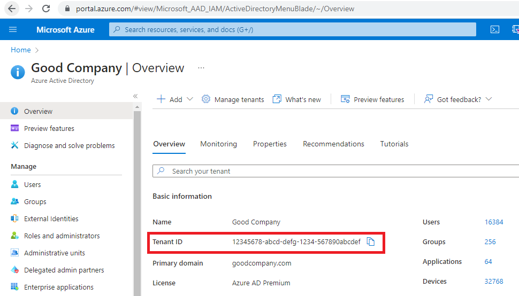This screenshot has height=296, width=519.
Task: Click the Overview sidebar info icon
Action: (14, 111)
